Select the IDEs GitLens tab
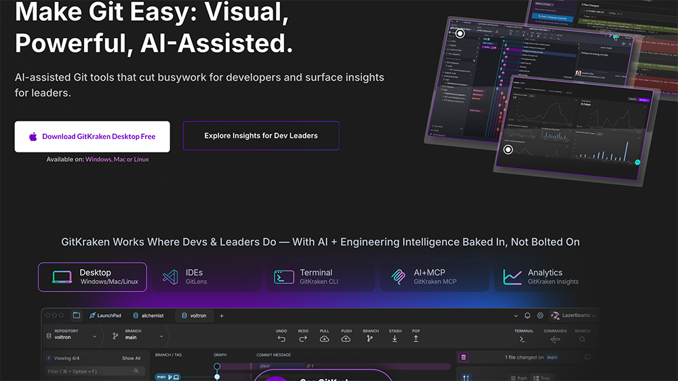The width and height of the screenshot is (678, 381). click(206, 277)
